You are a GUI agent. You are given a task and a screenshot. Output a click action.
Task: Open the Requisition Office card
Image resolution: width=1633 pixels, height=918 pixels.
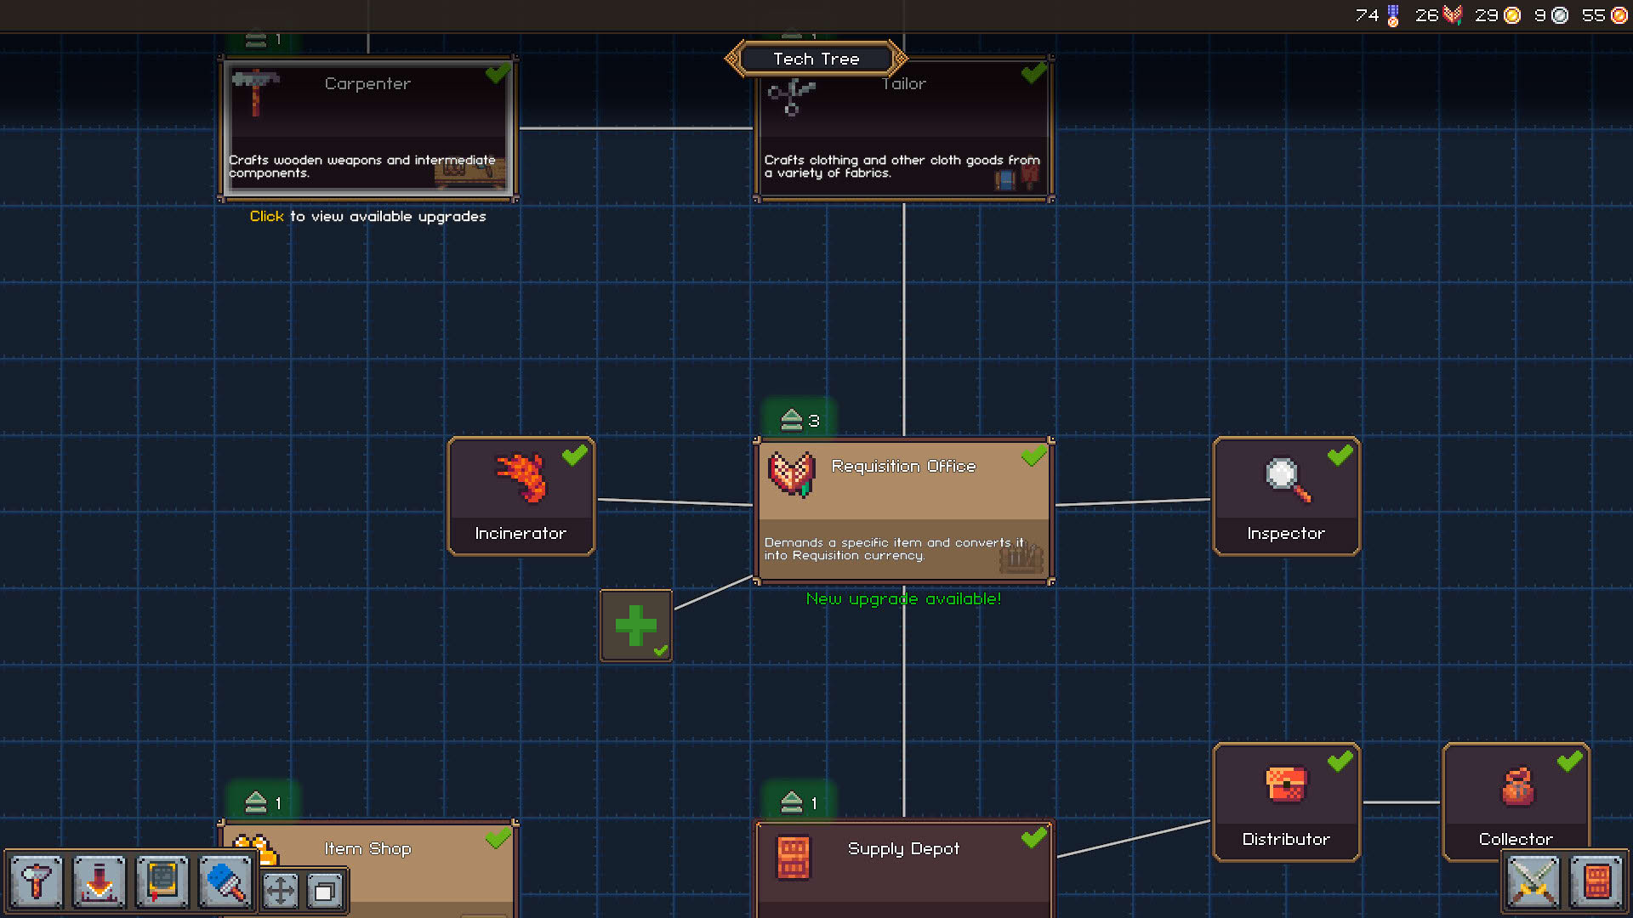[x=903, y=511]
